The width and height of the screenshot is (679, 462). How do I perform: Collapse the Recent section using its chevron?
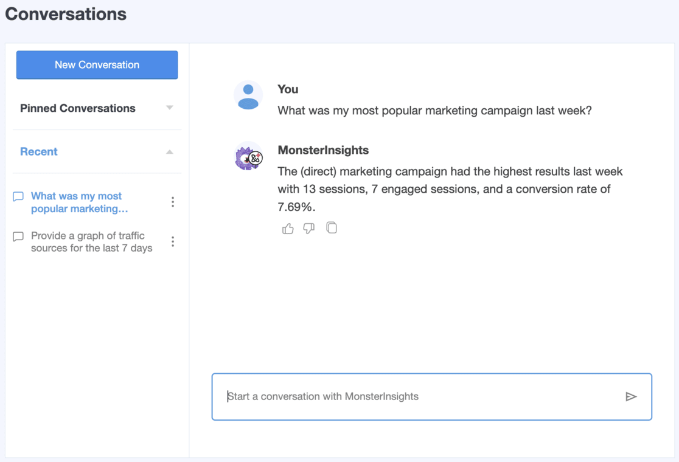(x=171, y=151)
